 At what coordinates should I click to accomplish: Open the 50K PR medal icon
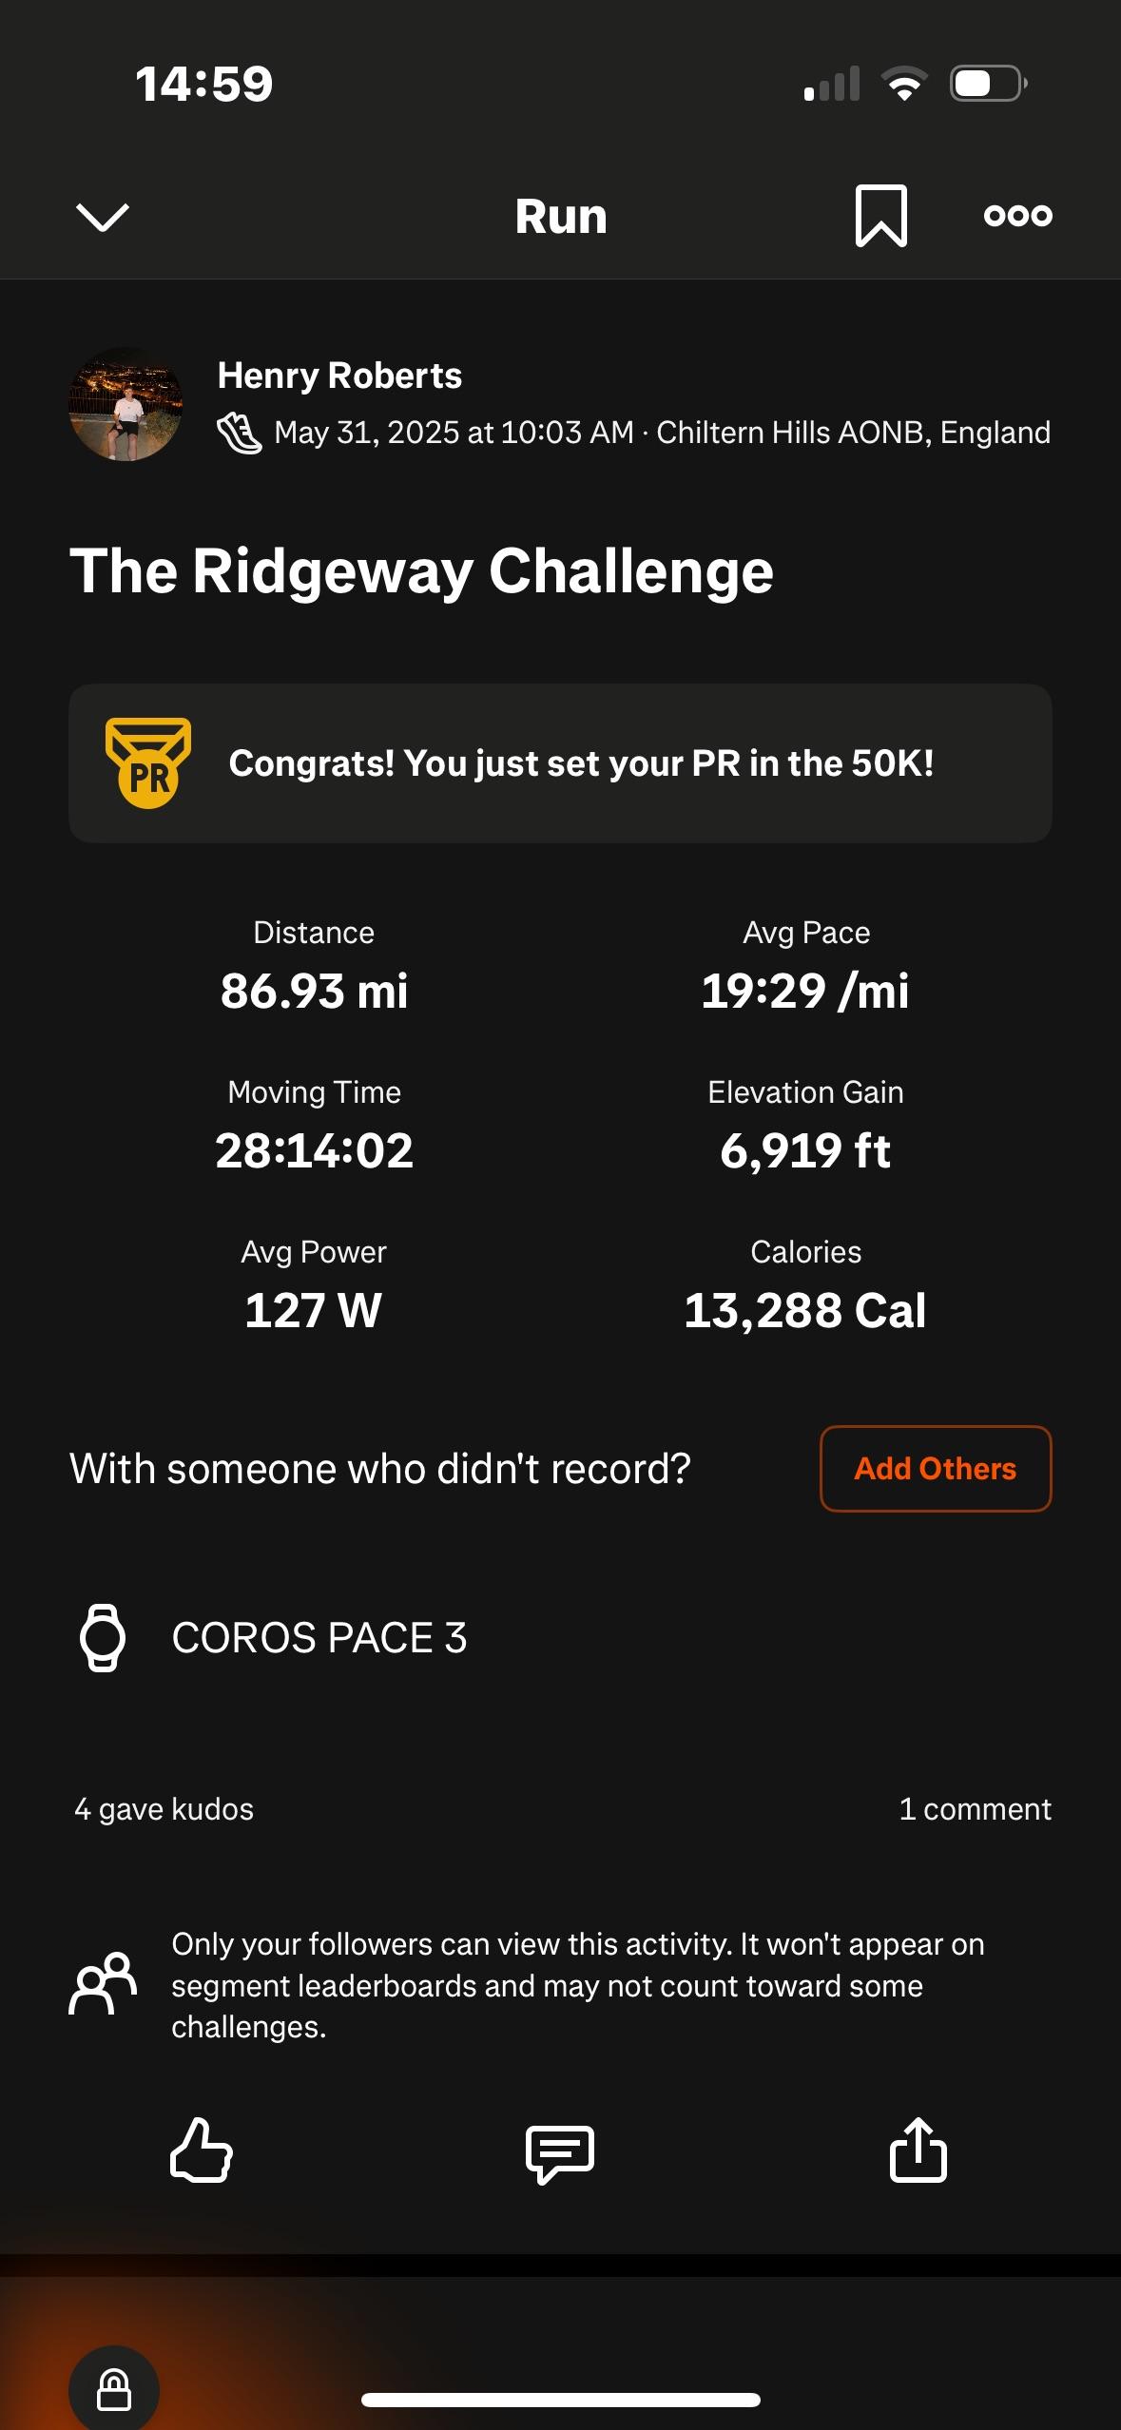tap(148, 763)
